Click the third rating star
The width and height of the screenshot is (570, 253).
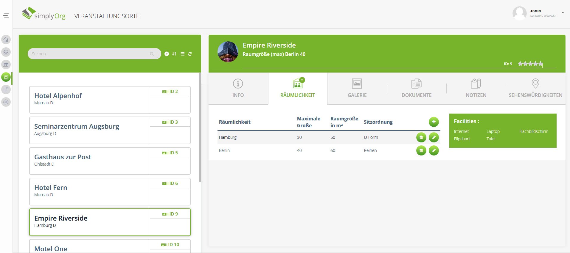point(530,64)
